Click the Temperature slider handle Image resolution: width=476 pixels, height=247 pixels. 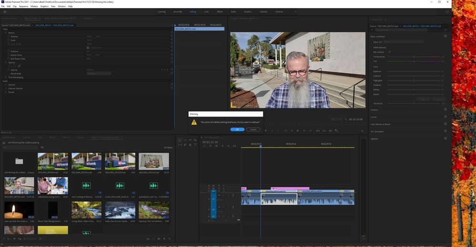point(414,57)
